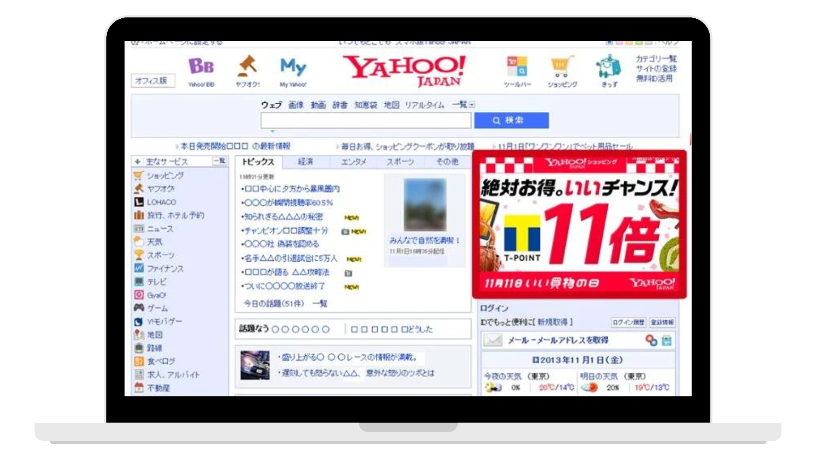Click the Y!モバゲー icon in the sidebar

[x=139, y=321]
